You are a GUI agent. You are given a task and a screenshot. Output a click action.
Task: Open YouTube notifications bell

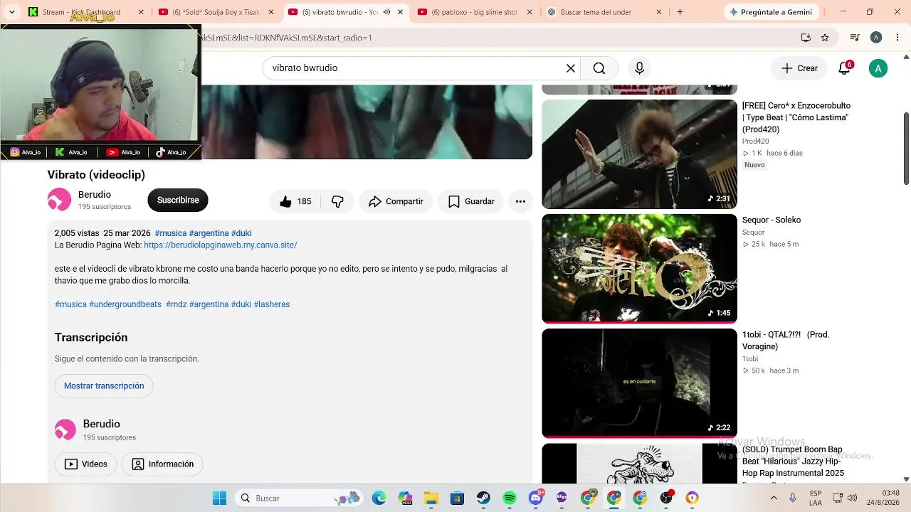[844, 68]
